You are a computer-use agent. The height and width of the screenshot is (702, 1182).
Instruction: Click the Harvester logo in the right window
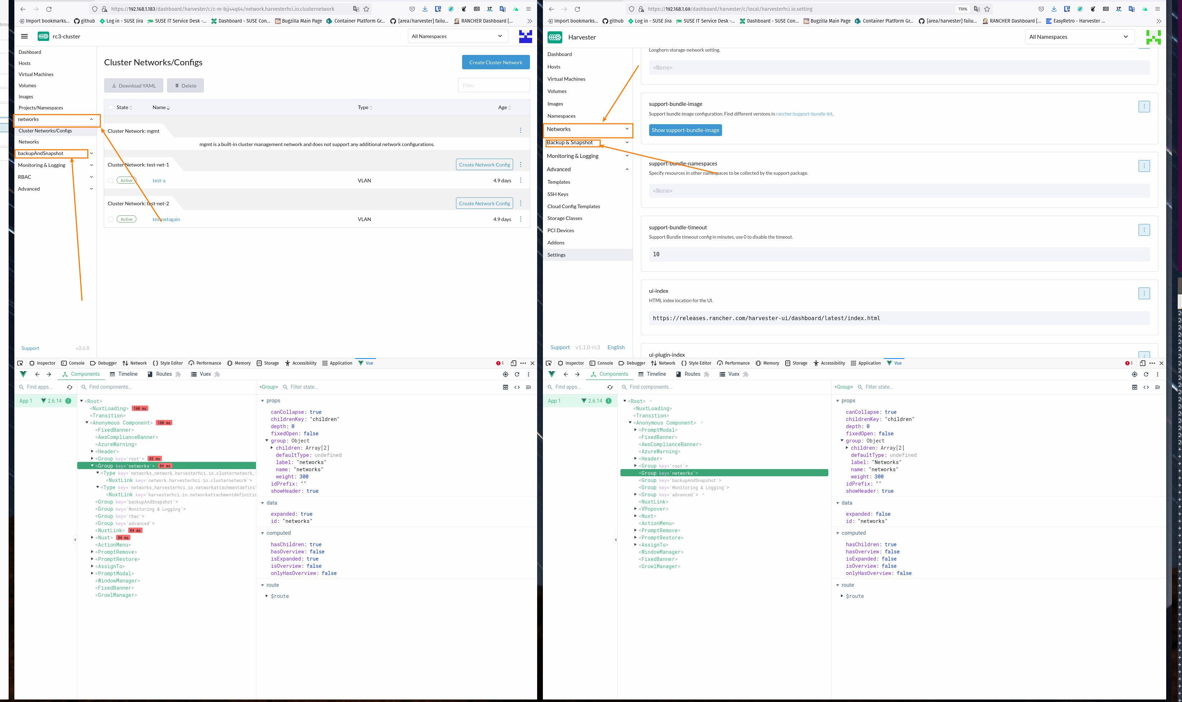tap(555, 37)
